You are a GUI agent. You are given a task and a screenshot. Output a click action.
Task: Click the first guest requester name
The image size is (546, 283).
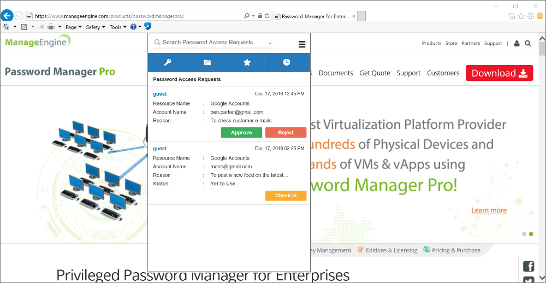pos(159,94)
